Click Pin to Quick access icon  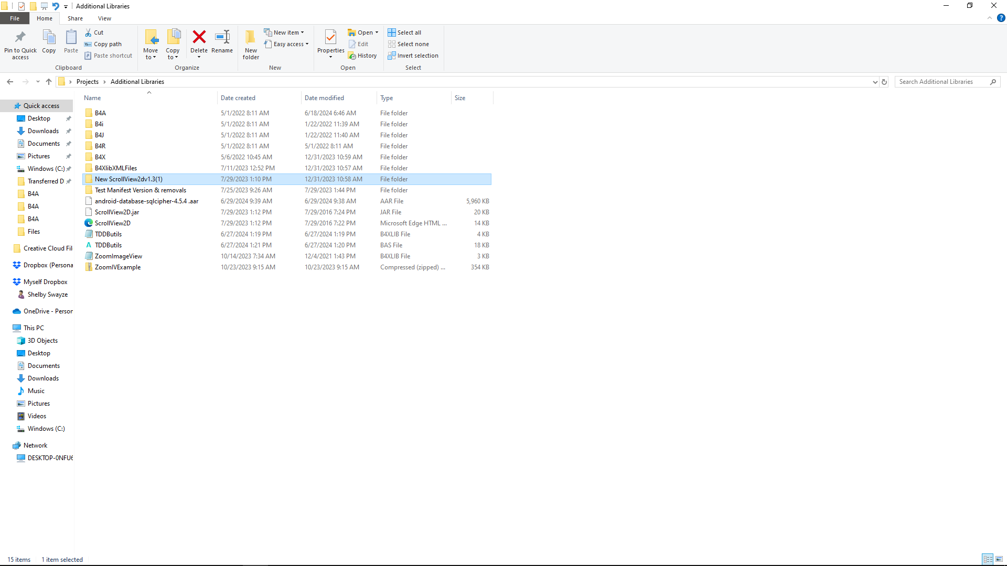pos(20,37)
